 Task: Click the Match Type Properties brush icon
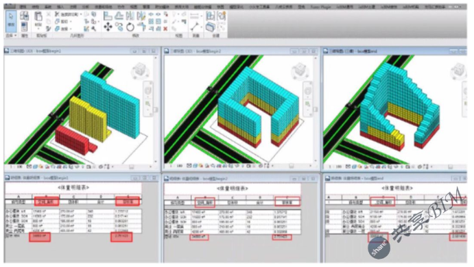[x=49, y=29]
